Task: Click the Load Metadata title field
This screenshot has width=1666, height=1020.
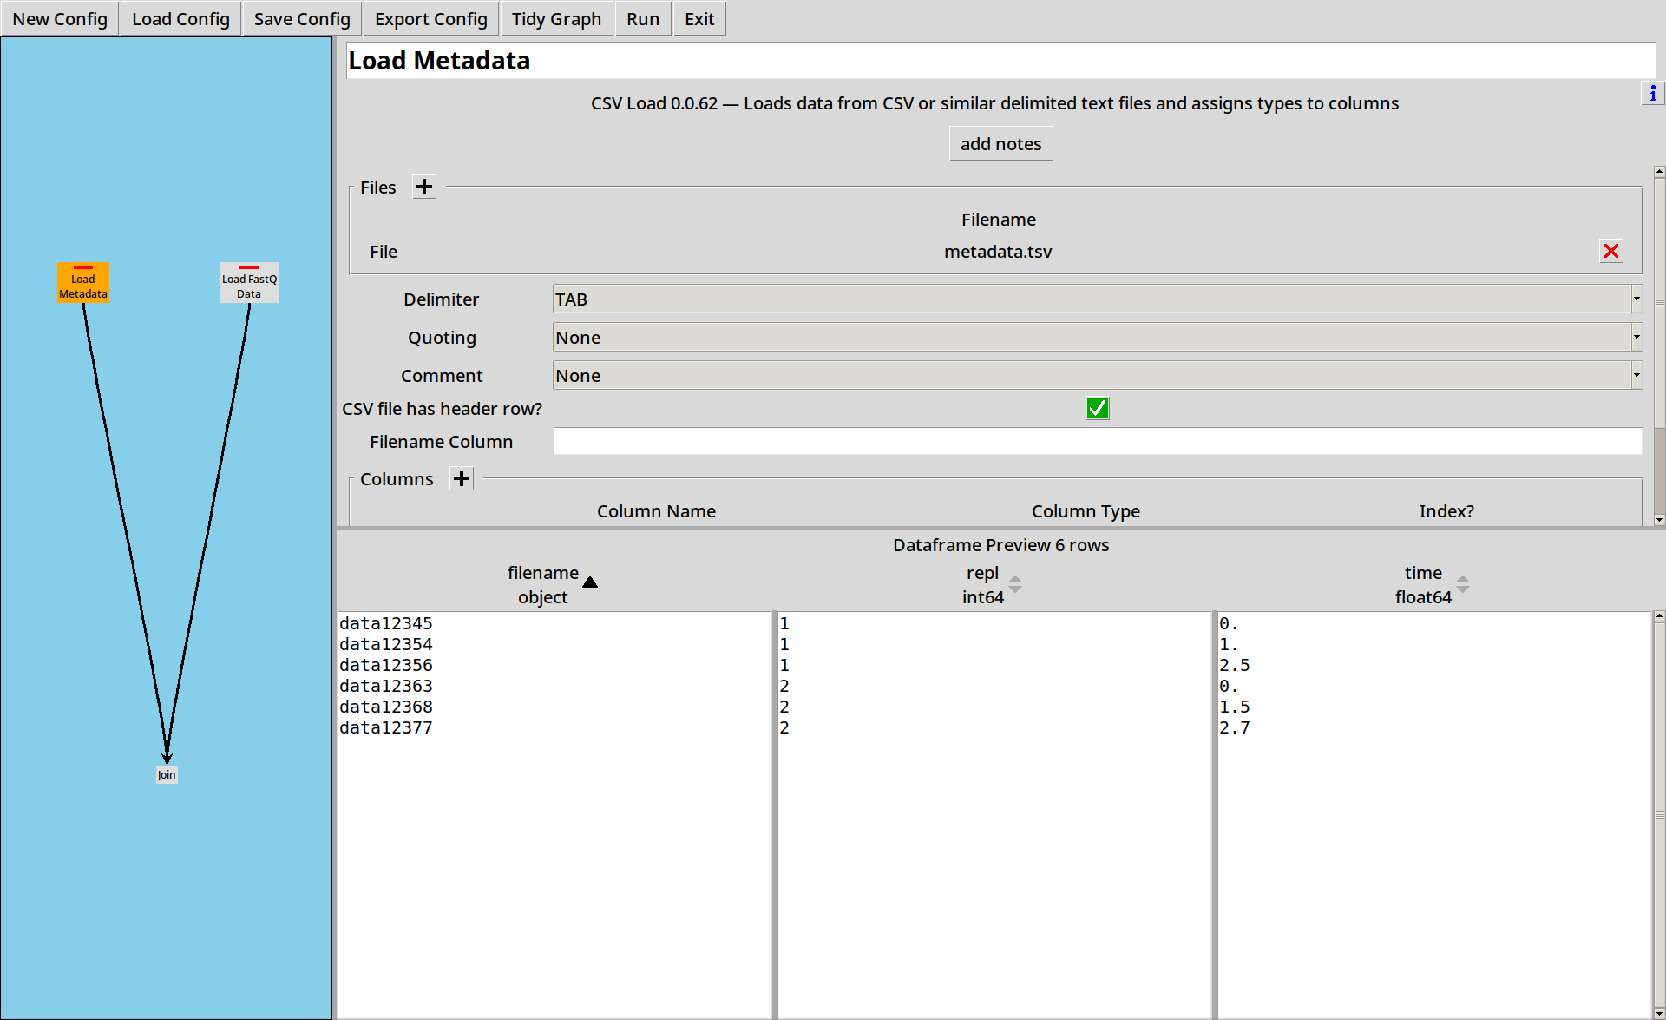Action: pos(1000,61)
